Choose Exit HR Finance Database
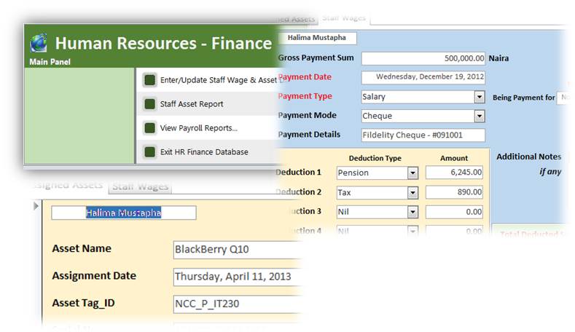 pos(204,151)
